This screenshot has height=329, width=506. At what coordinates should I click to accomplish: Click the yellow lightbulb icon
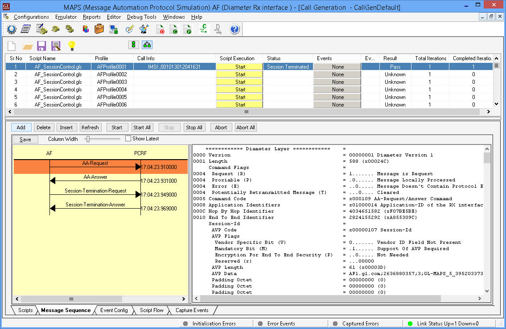(x=72, y=46)
